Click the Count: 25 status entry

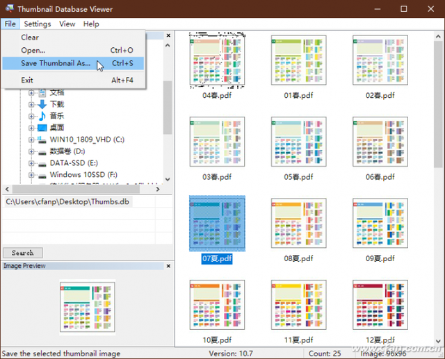pos(325,353)
